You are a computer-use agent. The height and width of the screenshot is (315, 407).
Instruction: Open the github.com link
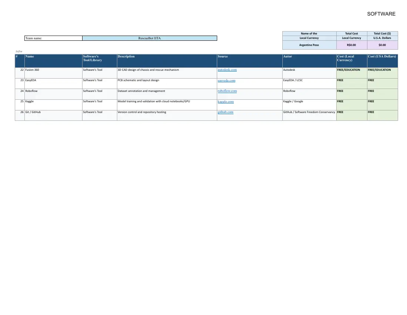point(225,112)
